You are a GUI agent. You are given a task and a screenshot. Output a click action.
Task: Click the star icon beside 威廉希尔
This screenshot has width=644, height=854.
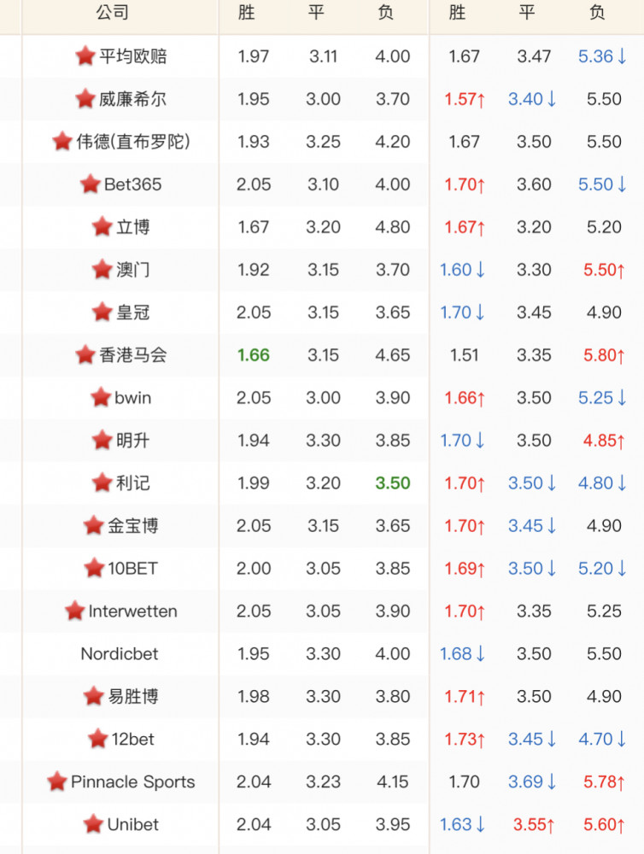pyautogui.click(x=85, y=98)
